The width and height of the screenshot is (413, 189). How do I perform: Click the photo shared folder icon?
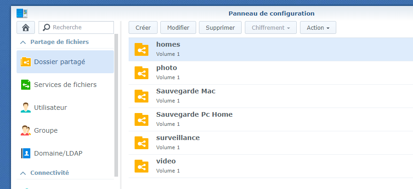[141, 73]
